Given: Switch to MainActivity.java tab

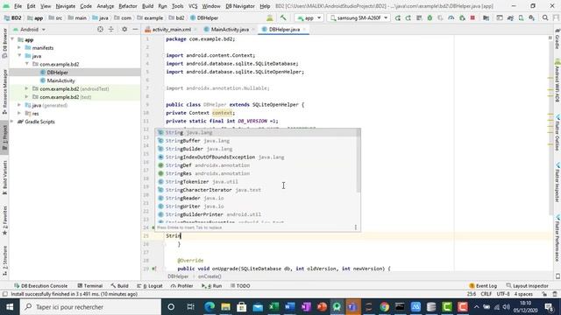Looking at the screenshot, I should (230, 29).
